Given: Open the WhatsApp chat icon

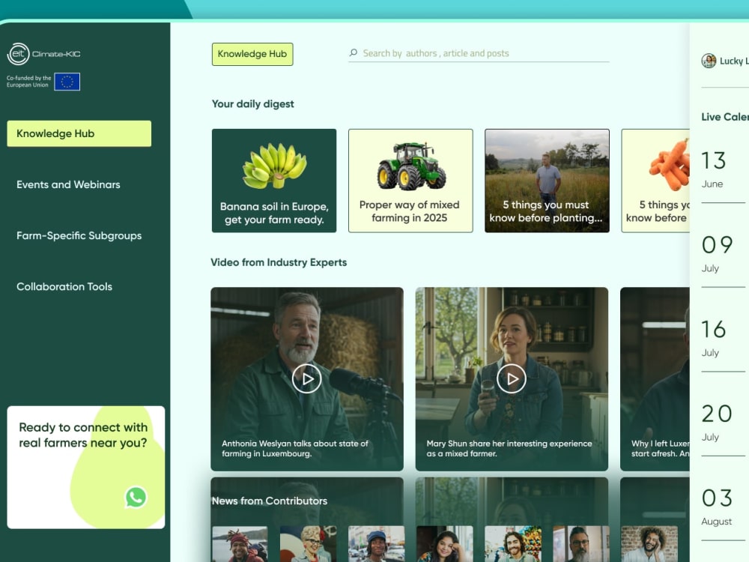Looking at the screenshot, I should tap(136, 497).
